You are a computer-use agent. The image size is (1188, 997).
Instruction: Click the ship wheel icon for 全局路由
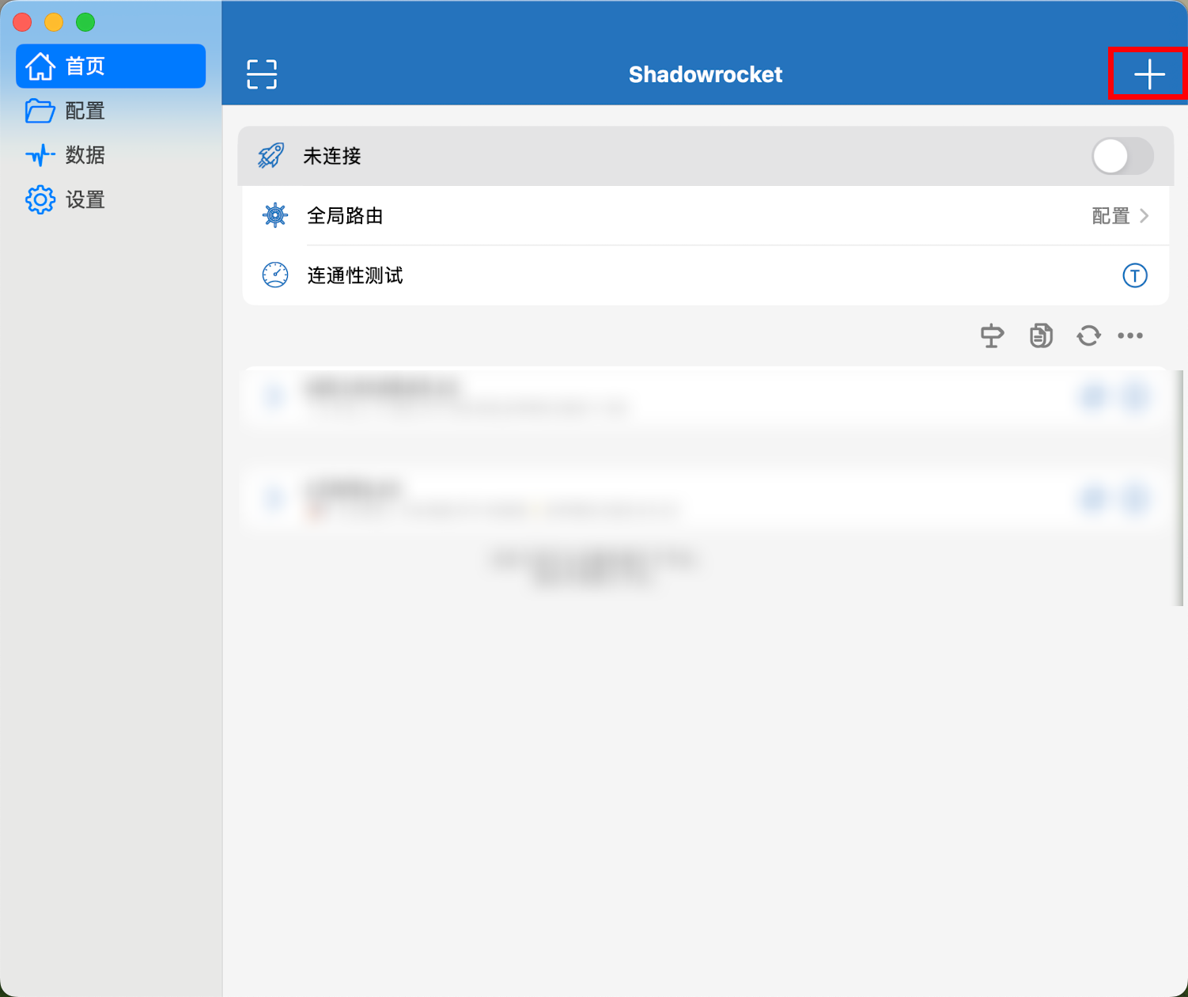275,215
